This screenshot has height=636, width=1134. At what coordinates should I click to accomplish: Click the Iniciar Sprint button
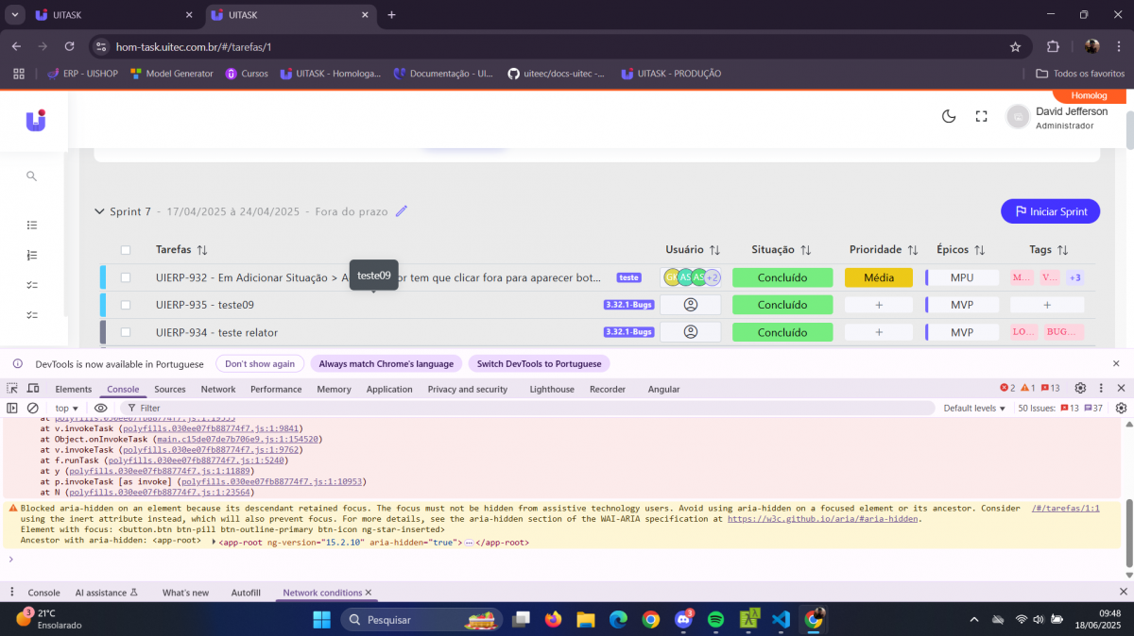pos(1050,211)
